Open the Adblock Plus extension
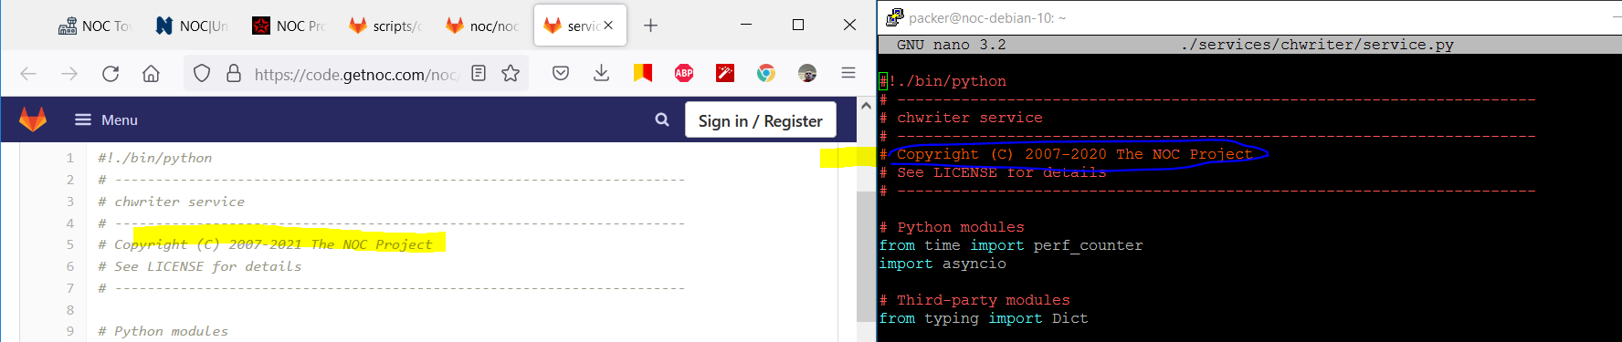Image resolution: width=1622 pixels, height=342 pixels. point(684,73)
